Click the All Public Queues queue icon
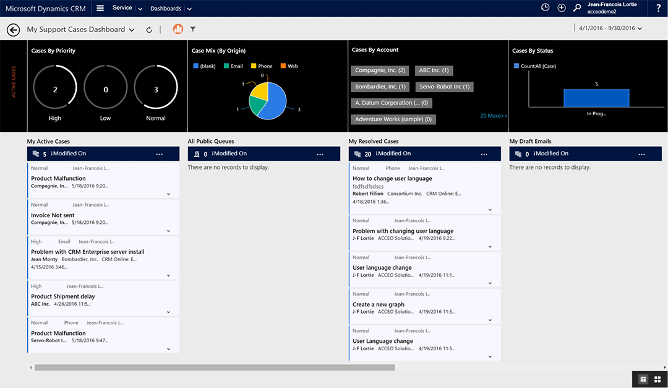 (x=197, y=154)
